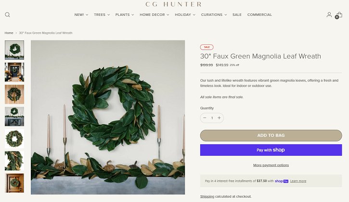Screen dimensions: 349x202
Task: Open the COMMERCIAL menu item
Action: [x=259, y=15]
